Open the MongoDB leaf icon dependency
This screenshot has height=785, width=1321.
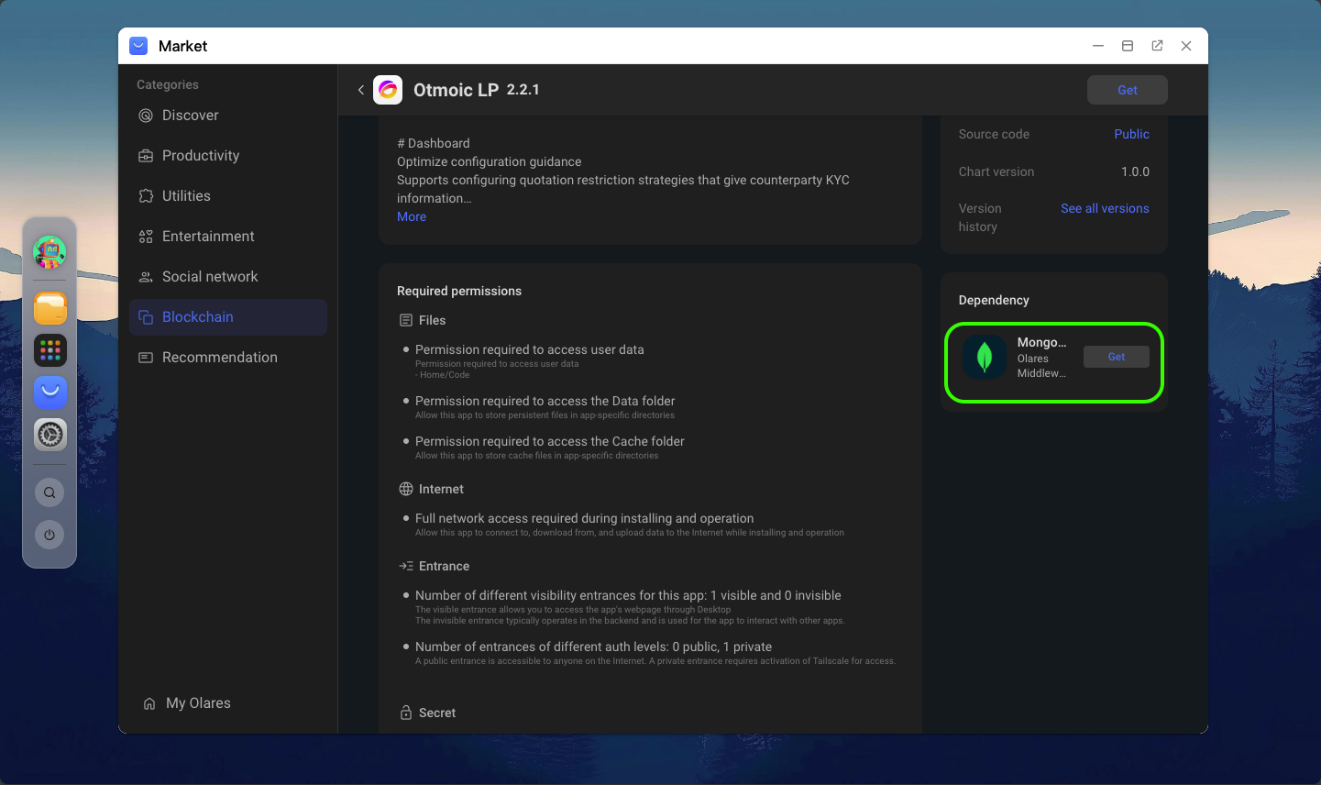point(985,357)
